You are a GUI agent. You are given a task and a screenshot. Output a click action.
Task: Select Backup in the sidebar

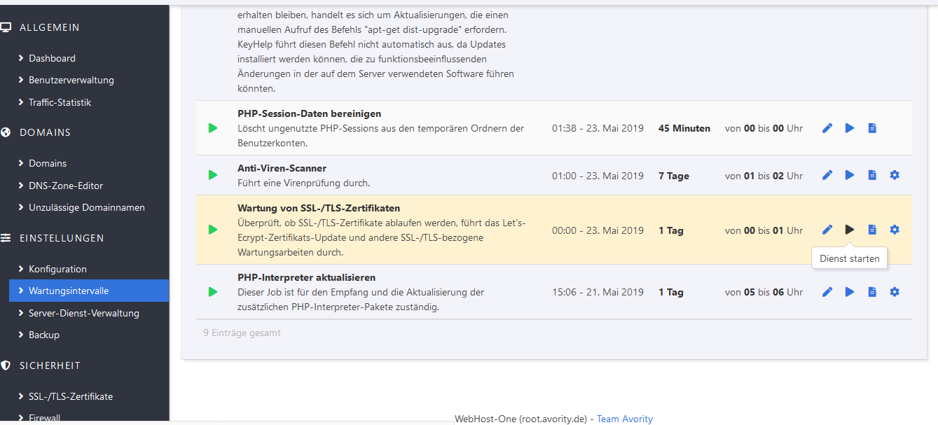click(43, 335)
